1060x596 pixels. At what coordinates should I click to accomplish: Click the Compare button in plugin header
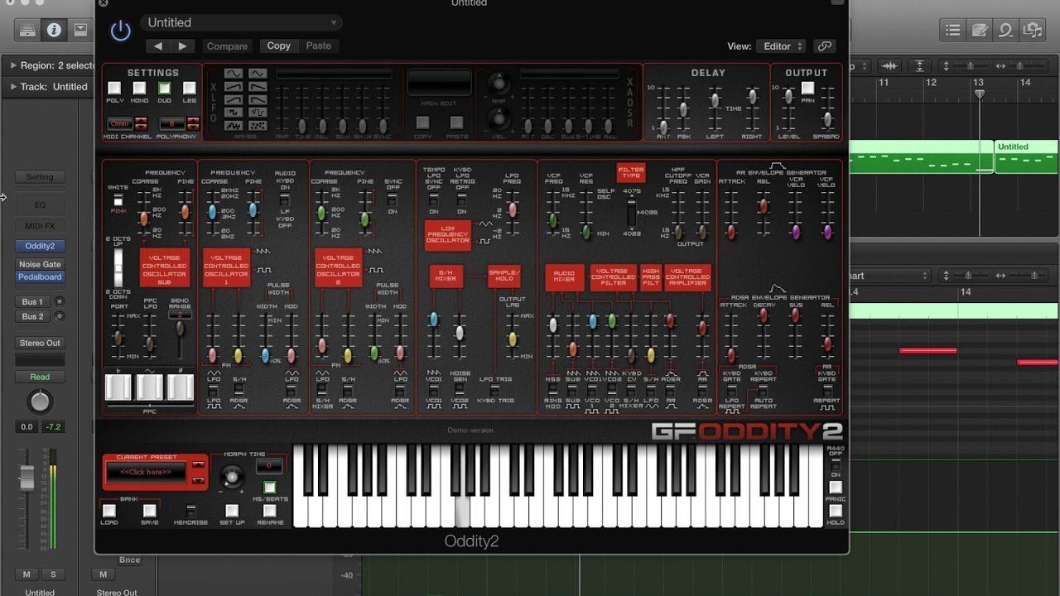[x=227, y=46]
